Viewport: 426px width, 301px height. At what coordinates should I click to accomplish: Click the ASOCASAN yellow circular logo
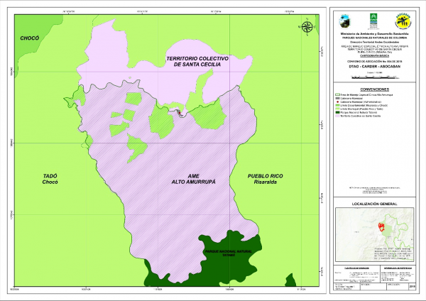pos(403,21)
